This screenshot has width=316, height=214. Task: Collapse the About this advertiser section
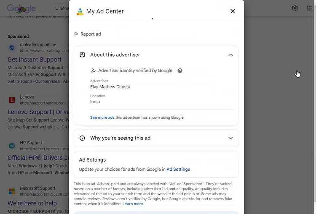[x=230, y=55]
